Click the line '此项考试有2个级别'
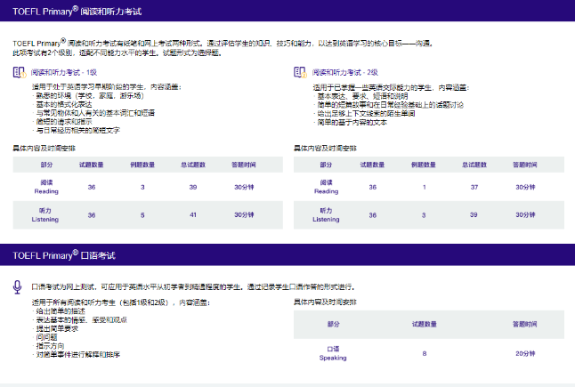575x387 pixels. 44,52
